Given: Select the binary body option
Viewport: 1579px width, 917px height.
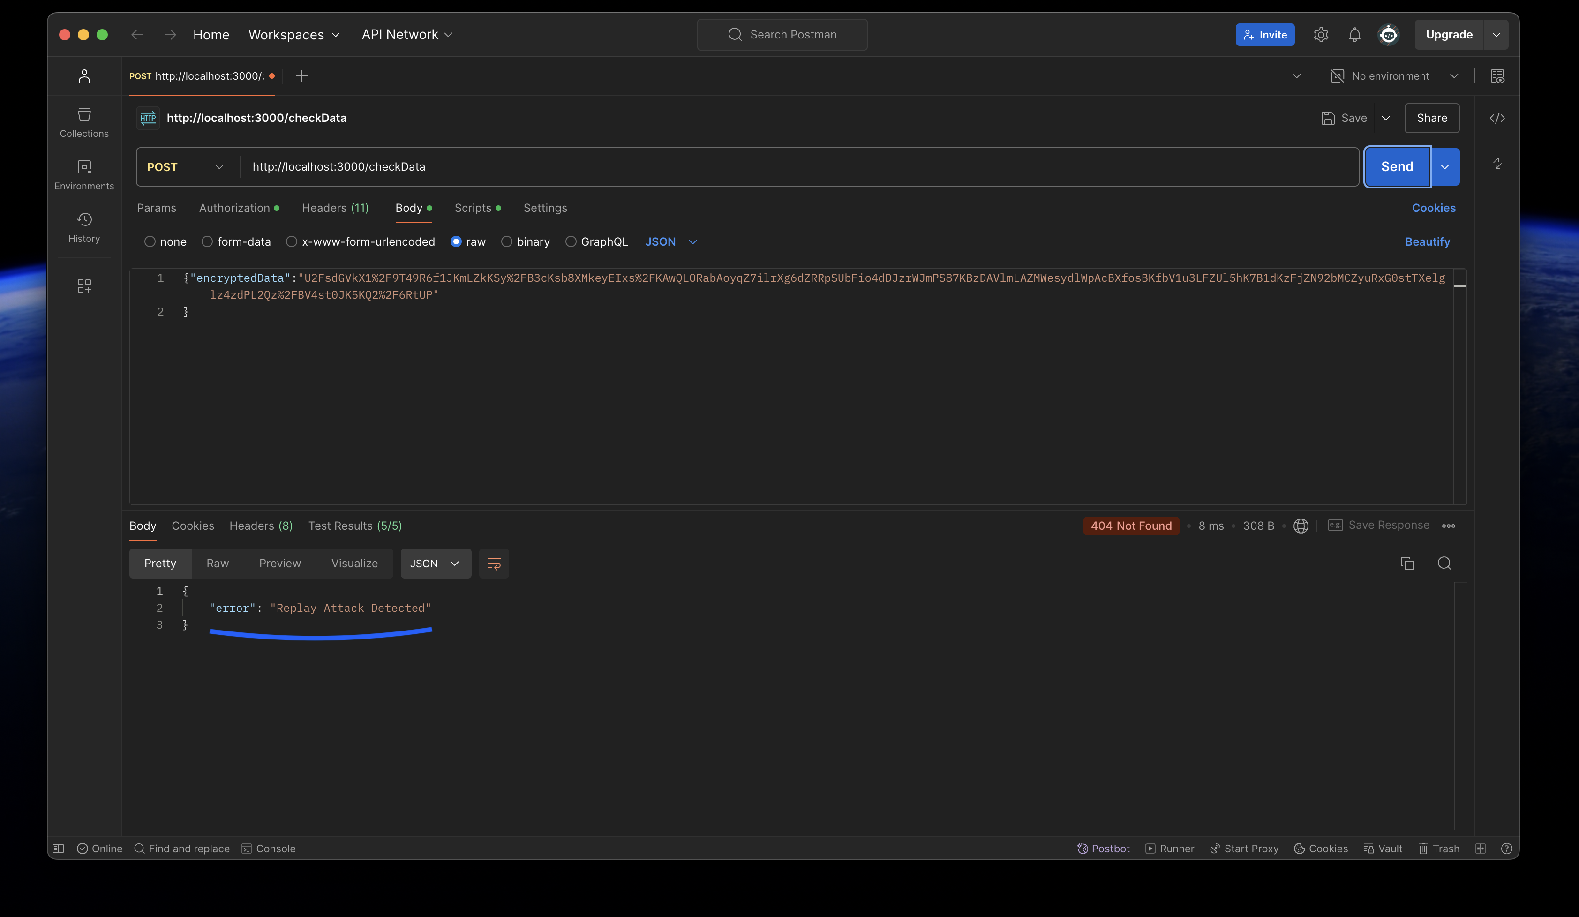Looking at the screenshot, I should click(x=506, y=242).
